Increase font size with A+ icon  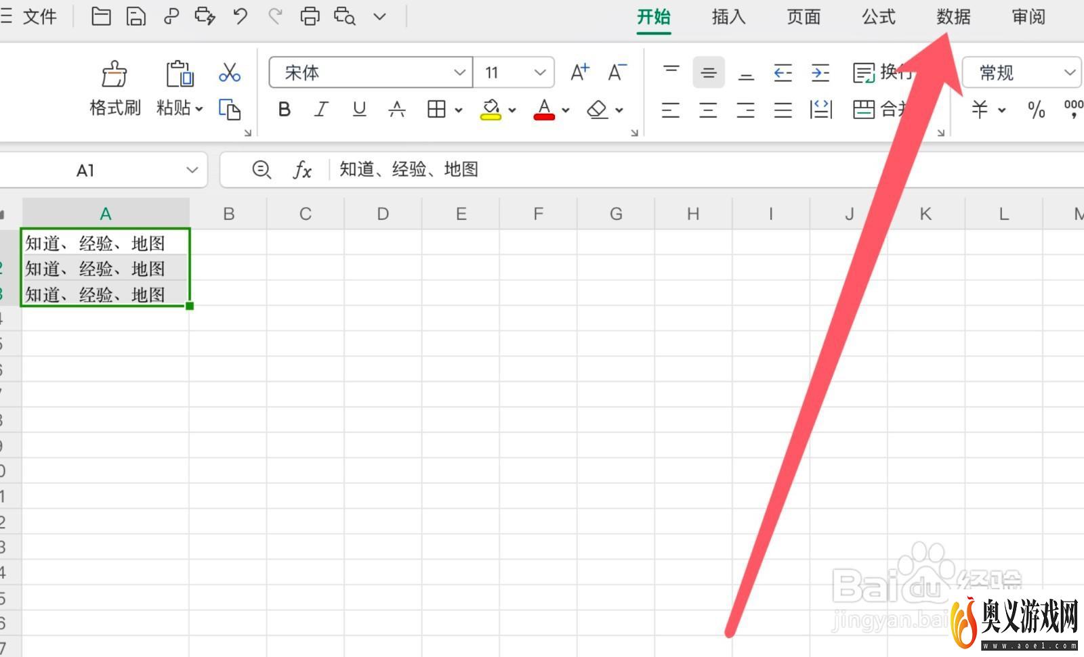click(x=580, y=72)
